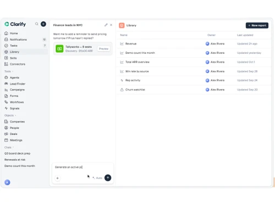Click into the chat message input field
The width and height of the screenshot is (275, 206).
coord(83,167)
